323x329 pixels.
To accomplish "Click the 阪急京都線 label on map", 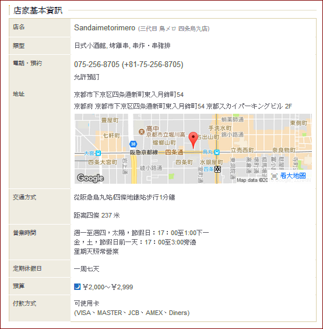I will (x=143, y=152).
